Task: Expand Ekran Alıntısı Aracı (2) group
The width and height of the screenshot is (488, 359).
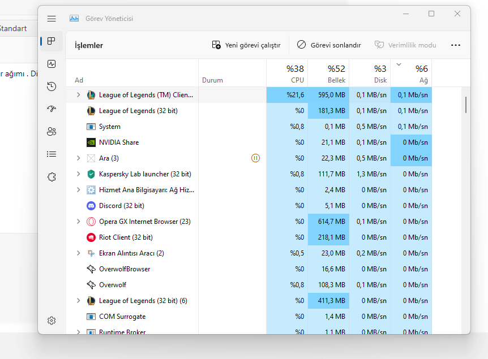Action: 79,253
